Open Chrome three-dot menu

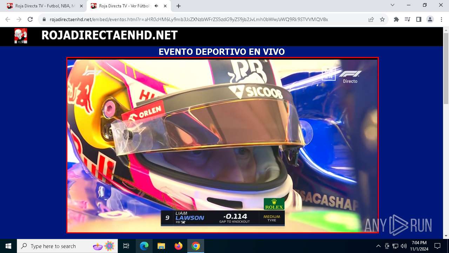[441, 19]
